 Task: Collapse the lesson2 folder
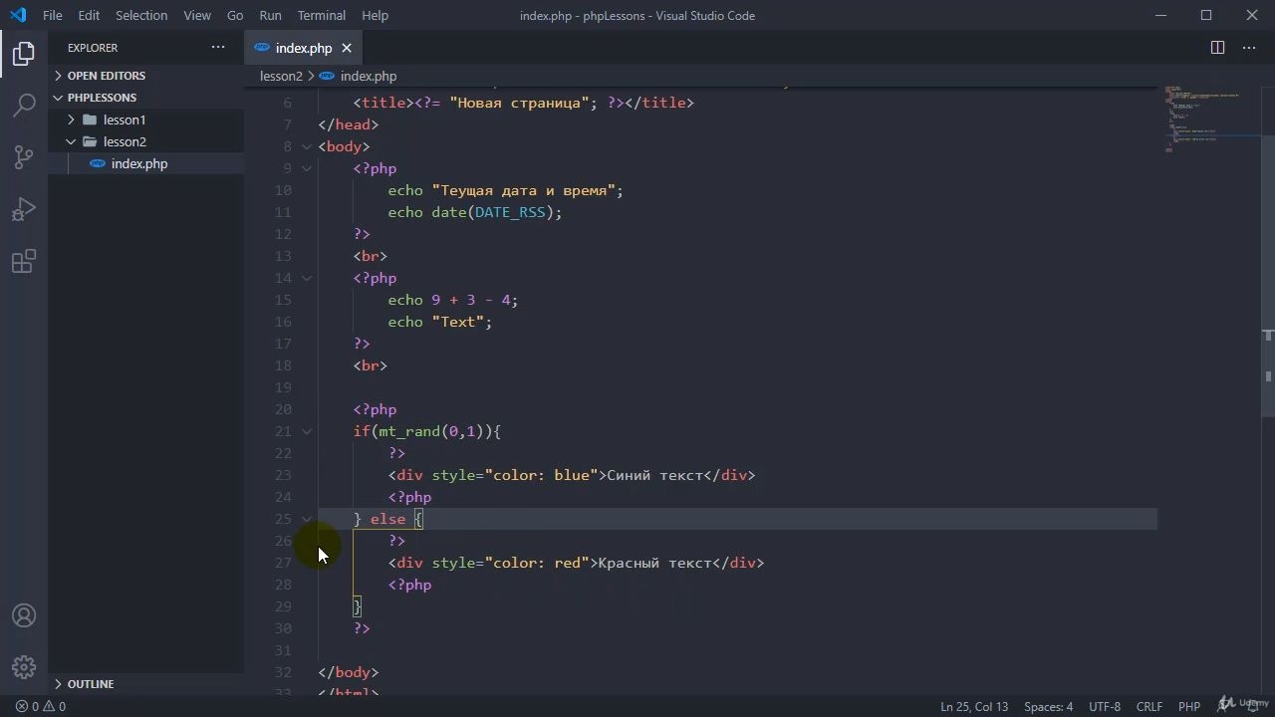[145, 141]
